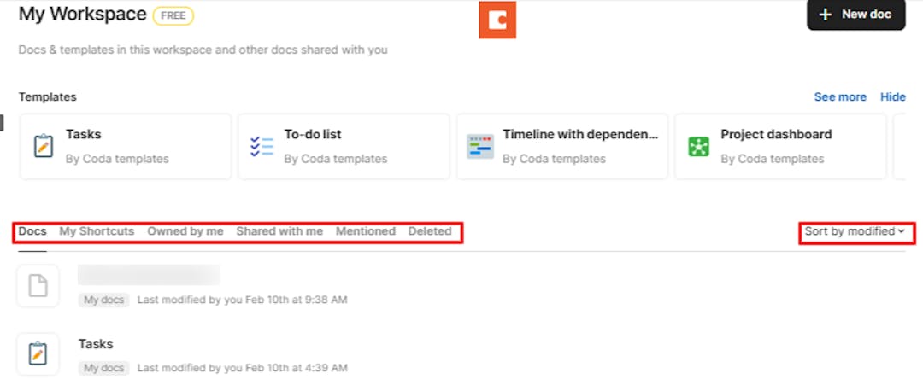Screen dimensions: 923x385
Task: Hide the templates section
Action: pos(893,97)
